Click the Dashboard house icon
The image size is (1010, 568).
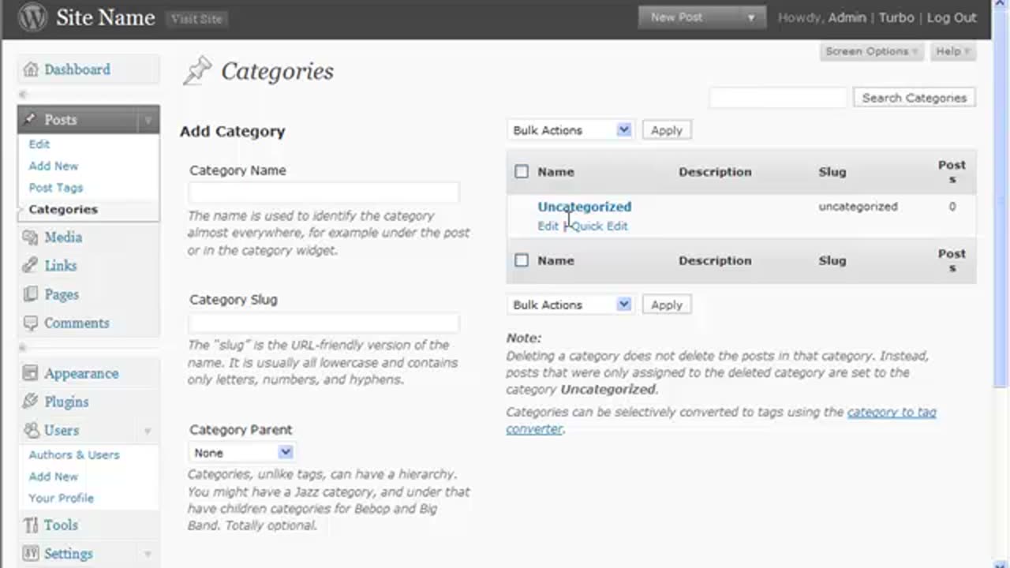[x=31, y=69]
